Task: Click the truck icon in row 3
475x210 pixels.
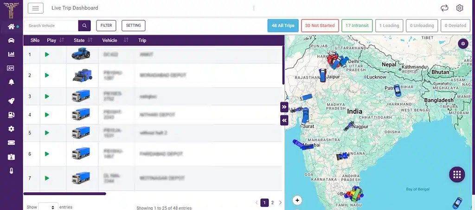Action: pos(81,96)
